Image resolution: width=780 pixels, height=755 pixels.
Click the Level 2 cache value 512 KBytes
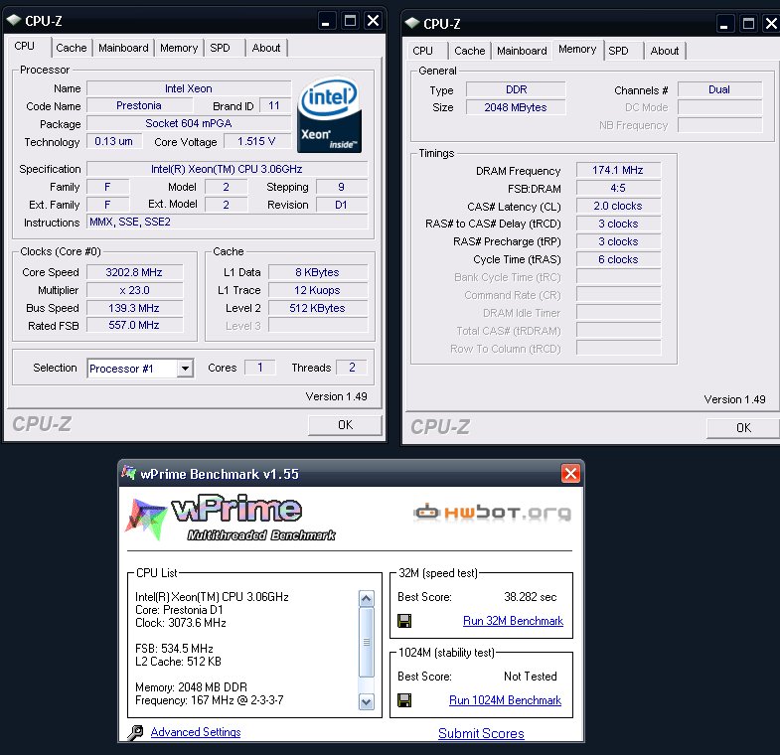(318, 308)
